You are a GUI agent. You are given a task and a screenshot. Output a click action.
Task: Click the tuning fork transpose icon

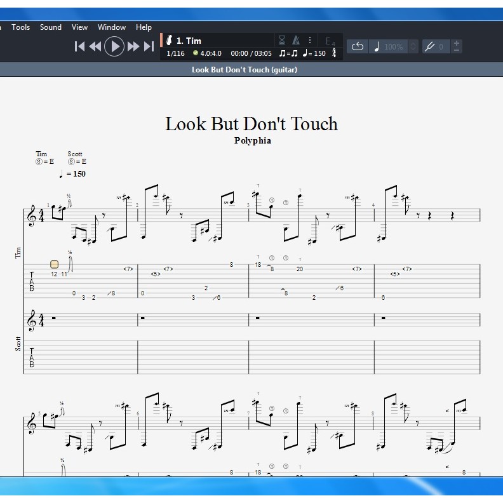pyautogui.click(x=430, y=46)
